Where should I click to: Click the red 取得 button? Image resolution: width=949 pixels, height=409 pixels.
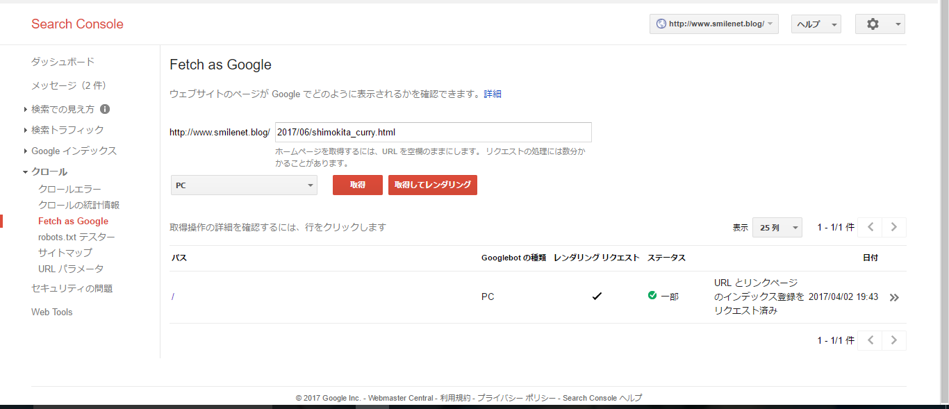358,185
